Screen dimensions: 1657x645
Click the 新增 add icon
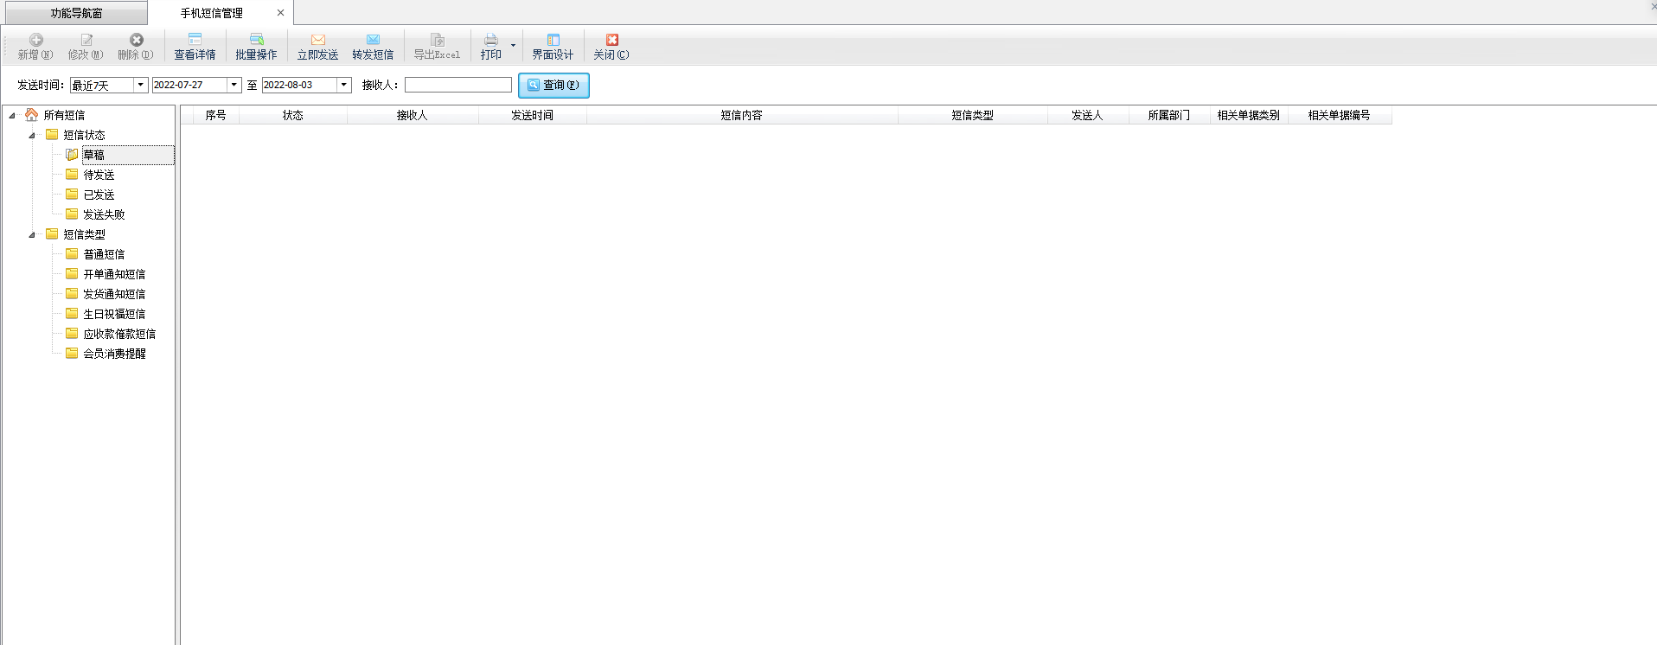35,40
